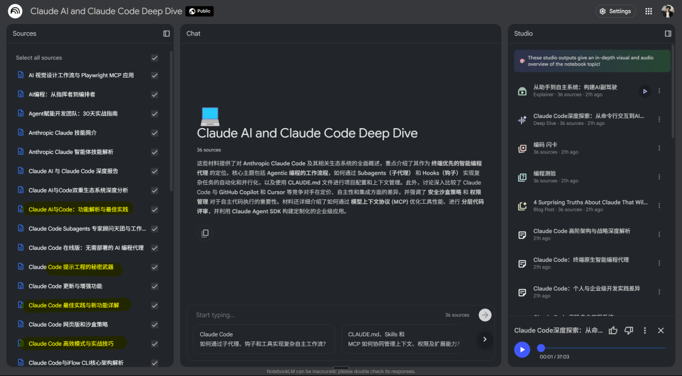The width and height of the screenshot is (682, 376).
Task: Open more options for Claude Code深度探索 deep dive
Action: click(x=659, y=119)
